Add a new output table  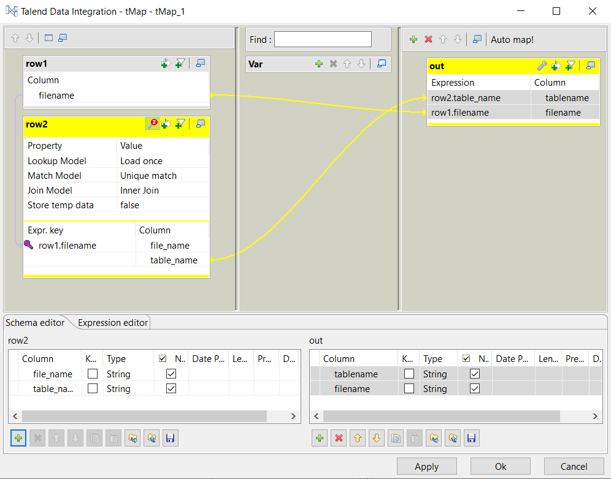click(413, 39)
